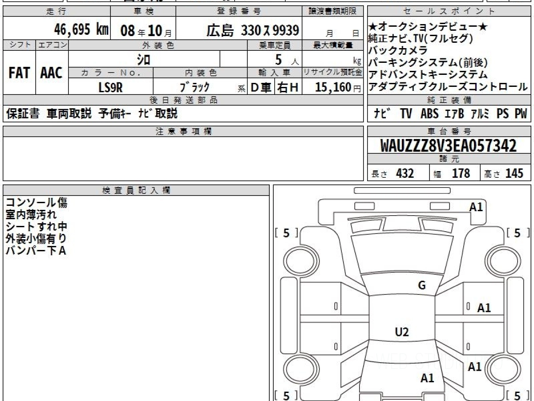
Task: Click the FAT shift value
Action: 19,73
